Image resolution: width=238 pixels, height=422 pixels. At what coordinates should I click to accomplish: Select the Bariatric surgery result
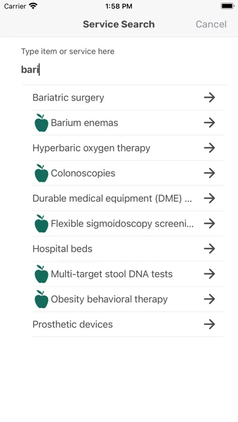pos(127,98)
